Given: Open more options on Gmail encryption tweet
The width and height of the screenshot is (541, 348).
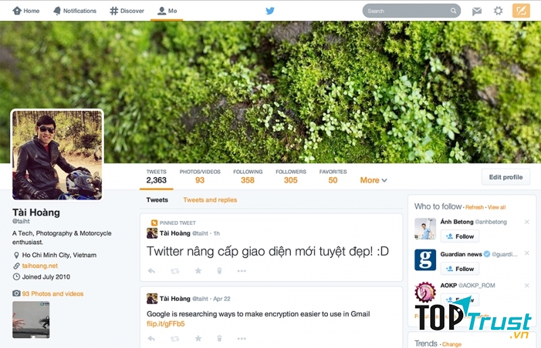Looking at the screenshot, I should pos(241,339).
